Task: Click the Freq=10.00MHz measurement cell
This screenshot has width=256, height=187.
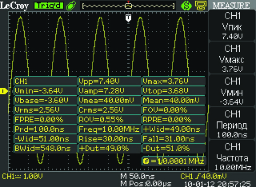Action: click(109, 129)
